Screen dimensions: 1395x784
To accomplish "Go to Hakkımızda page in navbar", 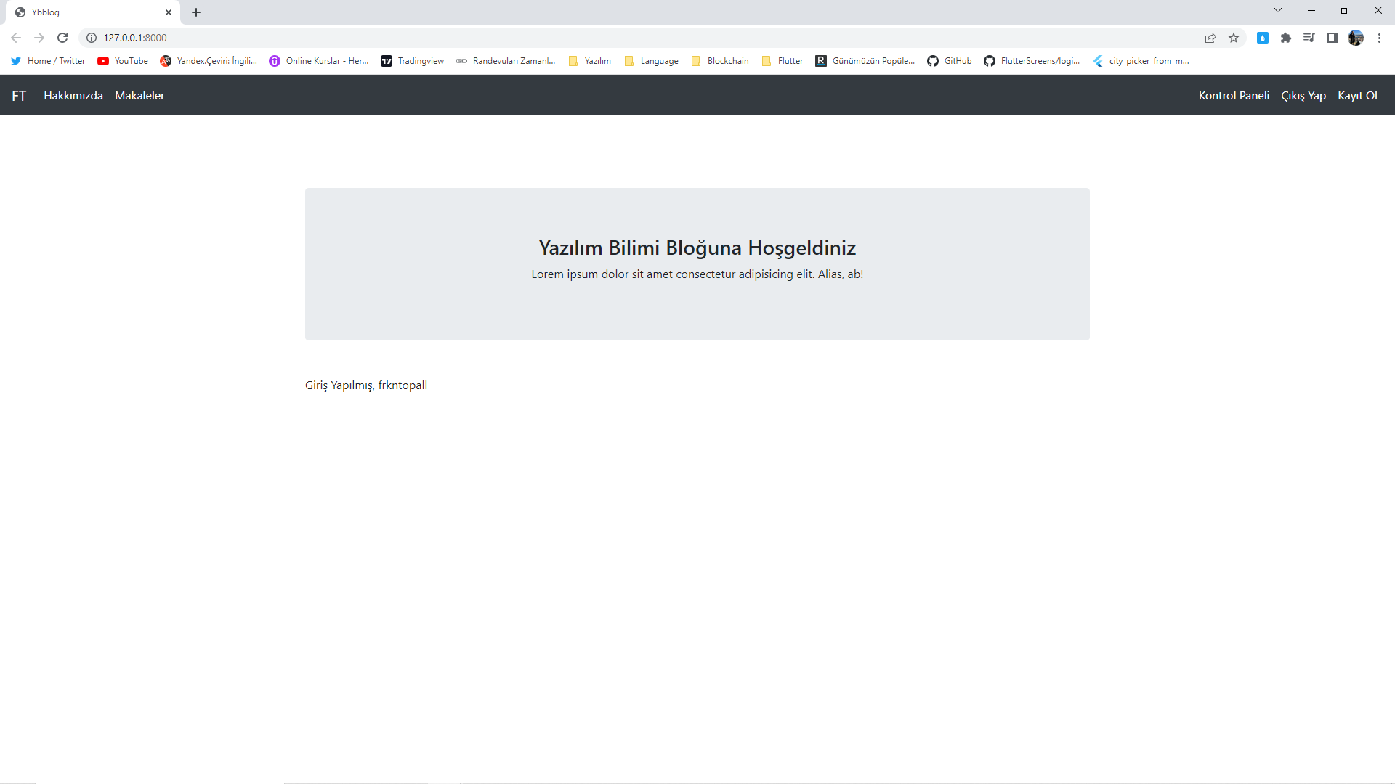I will pos(73,96).
